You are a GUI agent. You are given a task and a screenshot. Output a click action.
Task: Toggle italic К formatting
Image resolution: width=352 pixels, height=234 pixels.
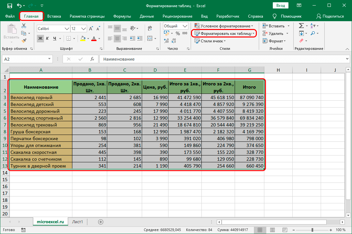[48, 38]
